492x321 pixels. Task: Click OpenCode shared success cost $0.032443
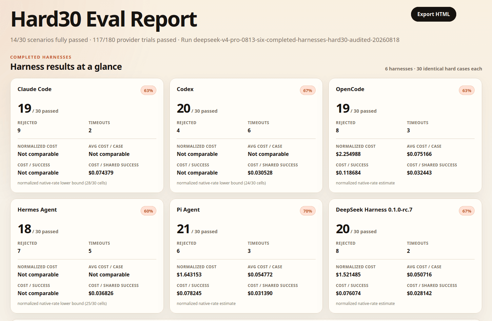419,173
